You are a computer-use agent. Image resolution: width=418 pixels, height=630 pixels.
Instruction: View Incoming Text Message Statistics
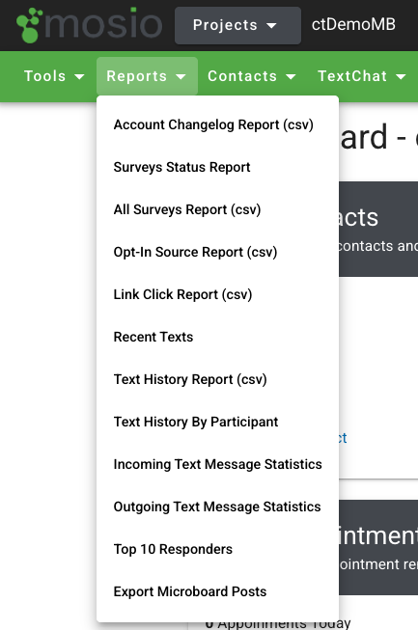[x=217, y=464]
